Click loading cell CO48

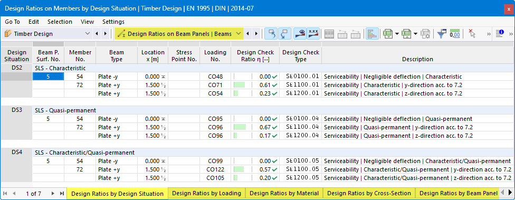215,77
